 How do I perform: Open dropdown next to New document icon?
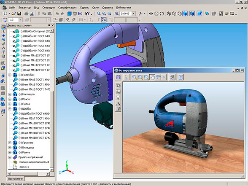click(x=9, y=13)
